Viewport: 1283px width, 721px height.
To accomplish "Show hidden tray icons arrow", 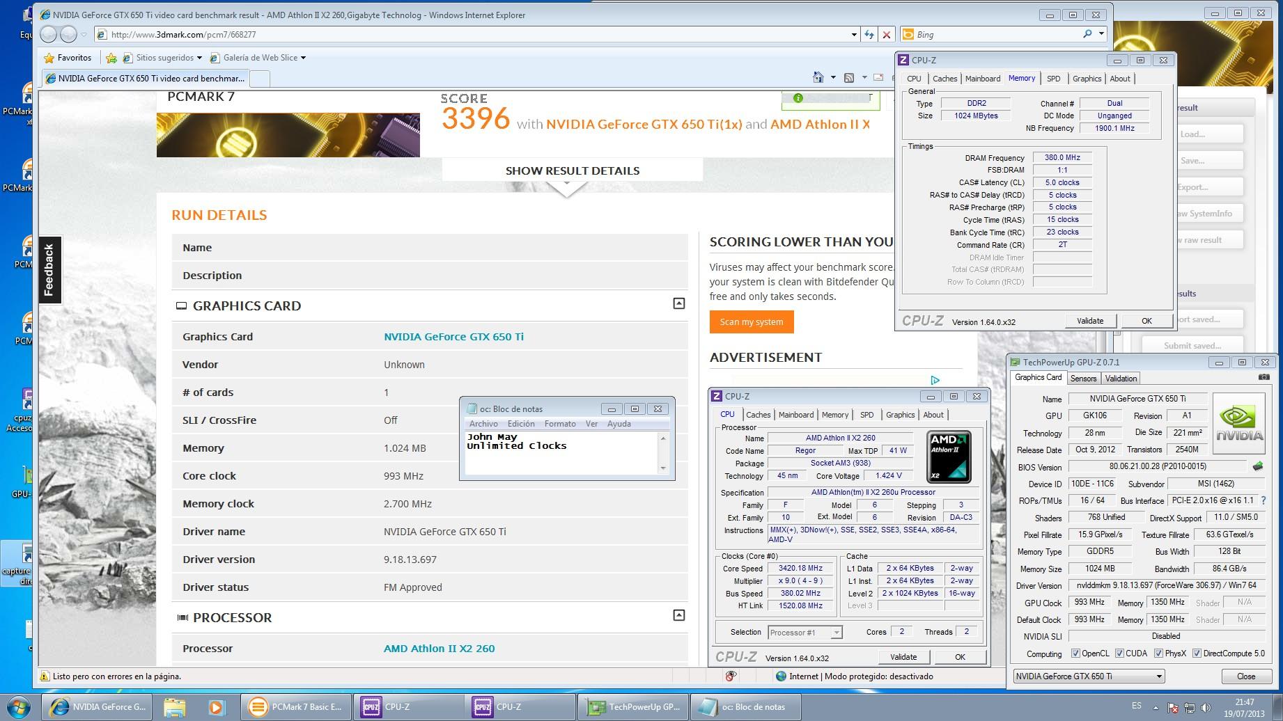I will 1156,708.
